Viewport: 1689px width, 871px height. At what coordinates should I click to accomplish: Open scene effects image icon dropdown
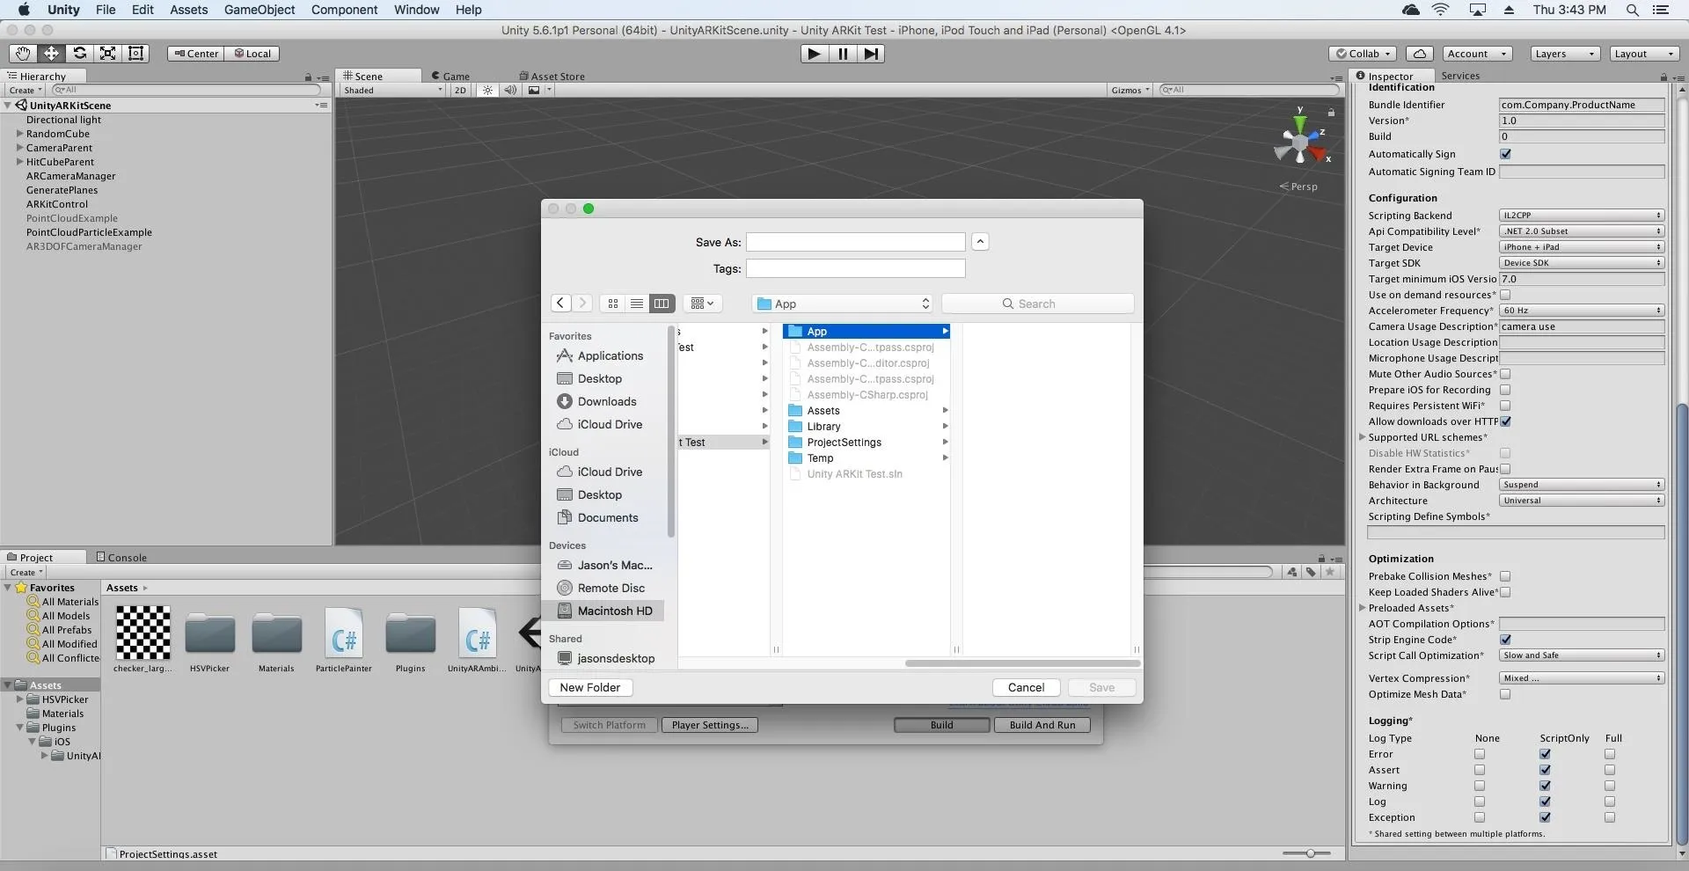click(x=538, y=90)
